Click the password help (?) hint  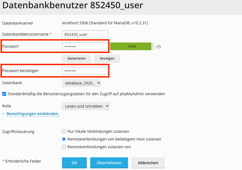[x=158, y=47]
